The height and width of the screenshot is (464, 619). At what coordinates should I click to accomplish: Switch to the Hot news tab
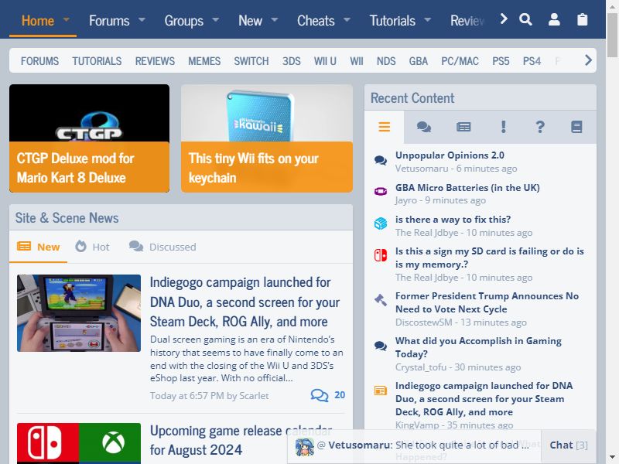point(92,247)
